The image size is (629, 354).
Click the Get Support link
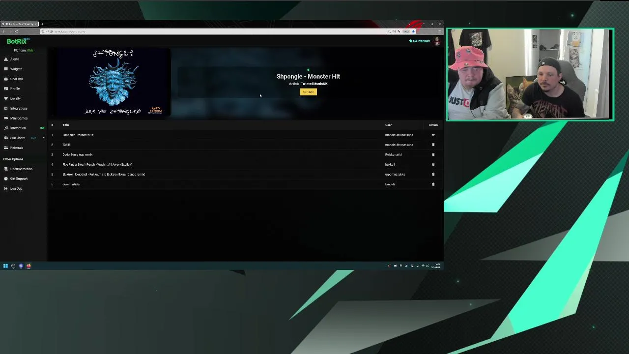tap(19, 178)
